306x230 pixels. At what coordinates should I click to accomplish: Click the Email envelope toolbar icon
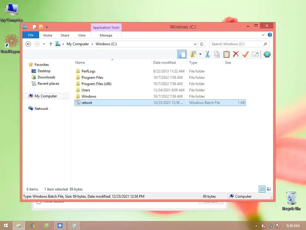click(255, 54)
